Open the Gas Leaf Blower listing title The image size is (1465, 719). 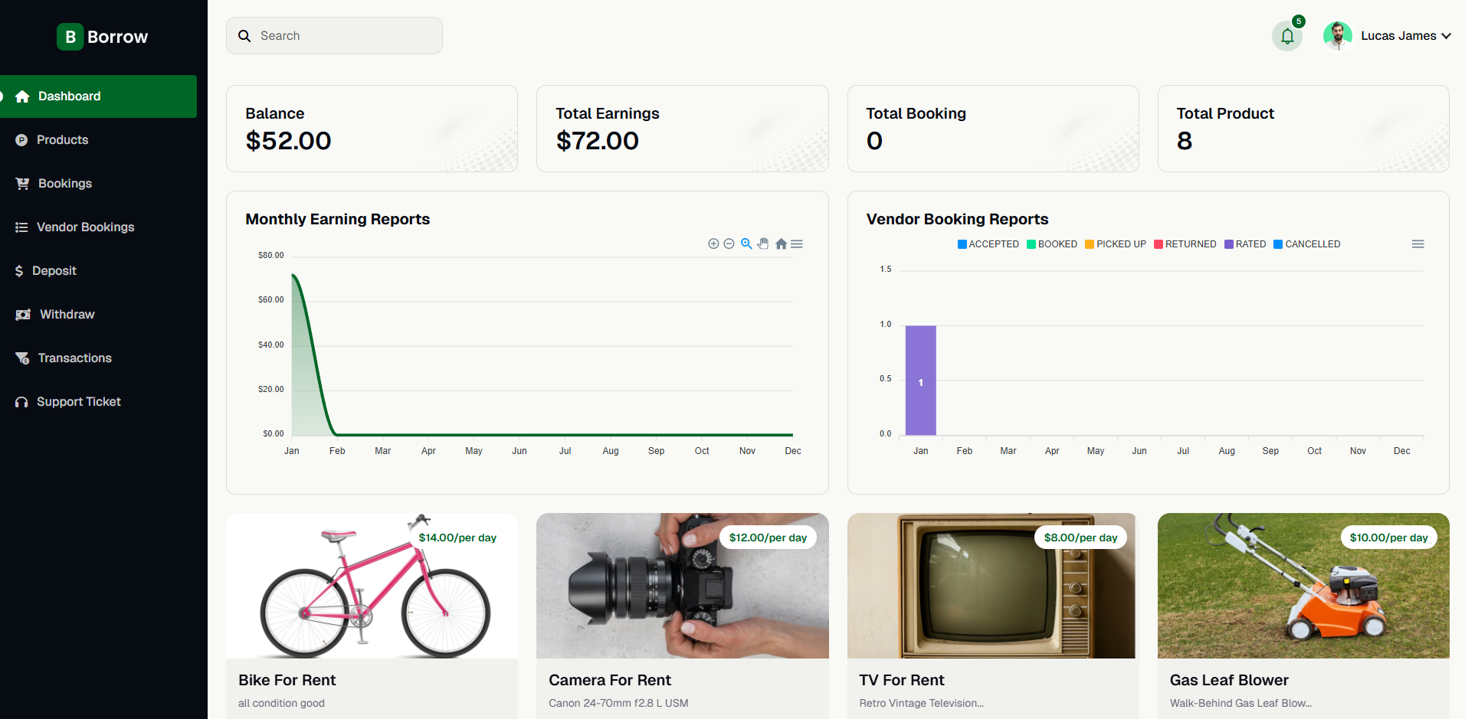tap(1228, 680)
